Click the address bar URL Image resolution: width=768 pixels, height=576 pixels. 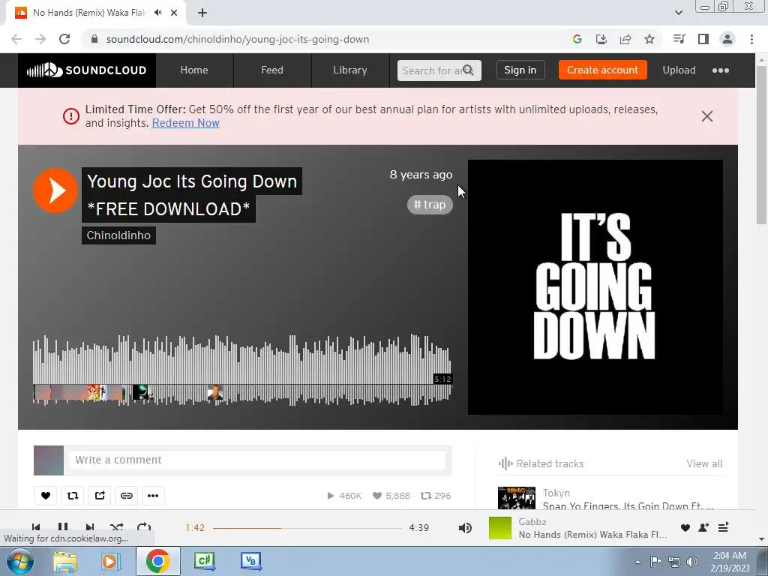click(238, 39)
